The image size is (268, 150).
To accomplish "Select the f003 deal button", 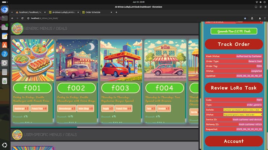I will pyautogui.click(x=120, y=88).
